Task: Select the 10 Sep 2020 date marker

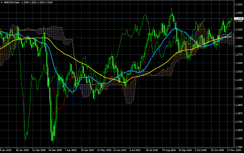Action: pos(185,150)
